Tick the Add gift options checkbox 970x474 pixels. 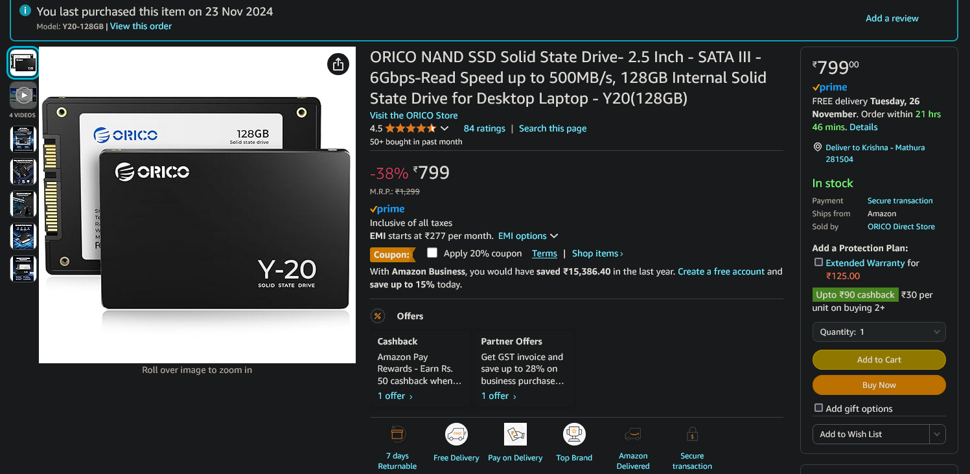coord(818,408)
